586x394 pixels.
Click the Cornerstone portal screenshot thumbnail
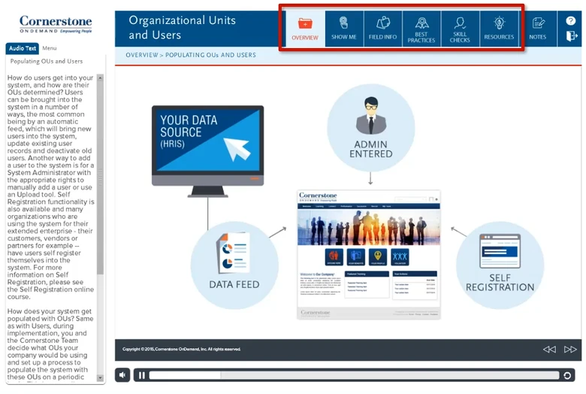(x=369, y=255)
